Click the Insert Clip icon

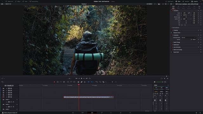(68, 82)
